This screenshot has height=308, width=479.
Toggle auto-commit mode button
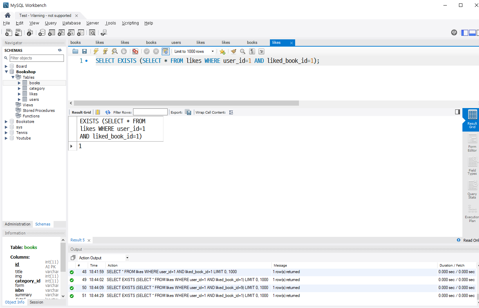[x=166, y=51]
